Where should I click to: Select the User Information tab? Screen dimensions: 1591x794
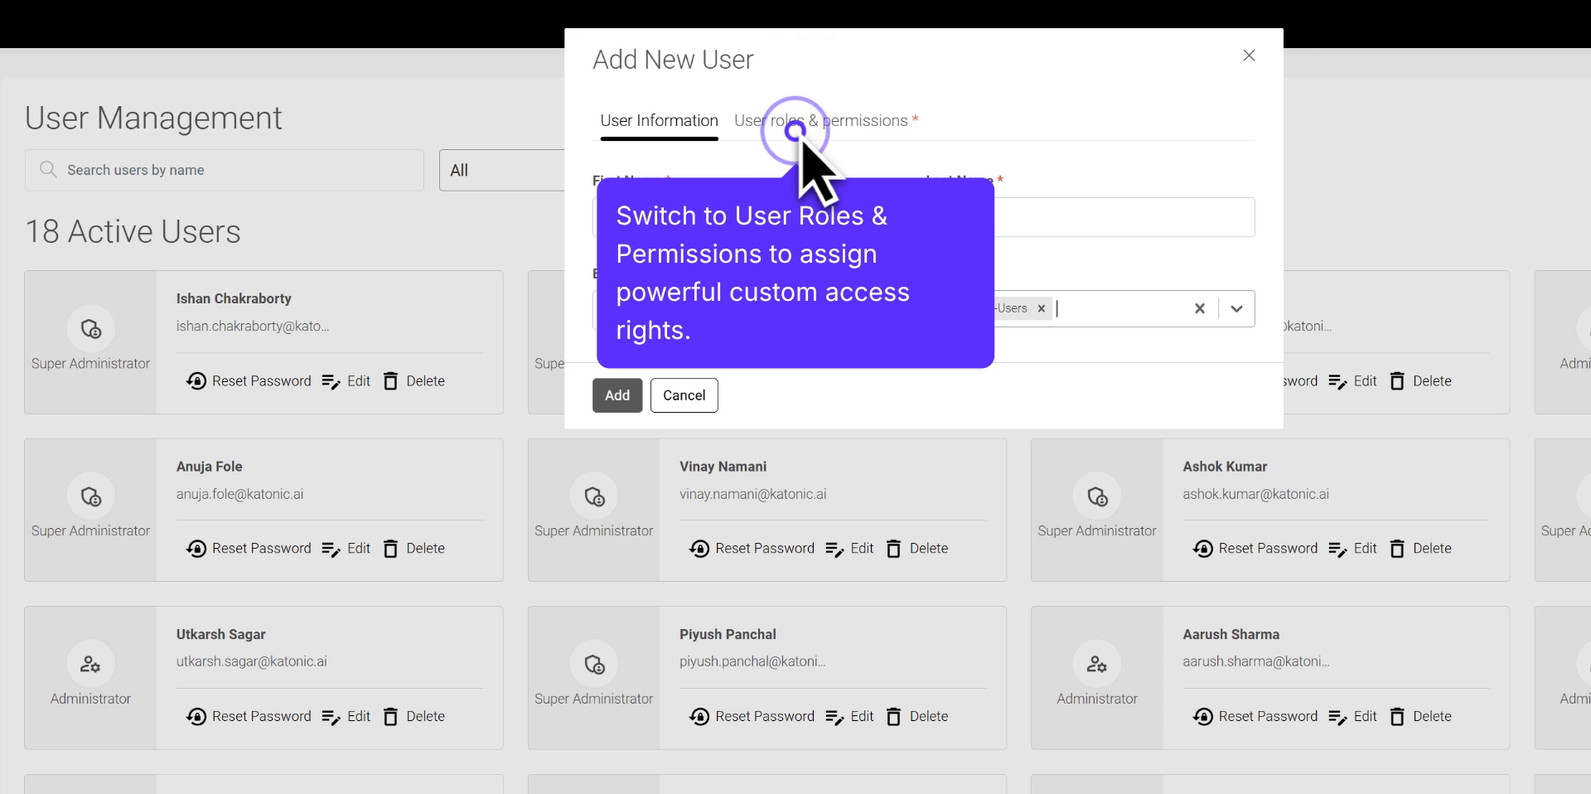pos(659,120)
